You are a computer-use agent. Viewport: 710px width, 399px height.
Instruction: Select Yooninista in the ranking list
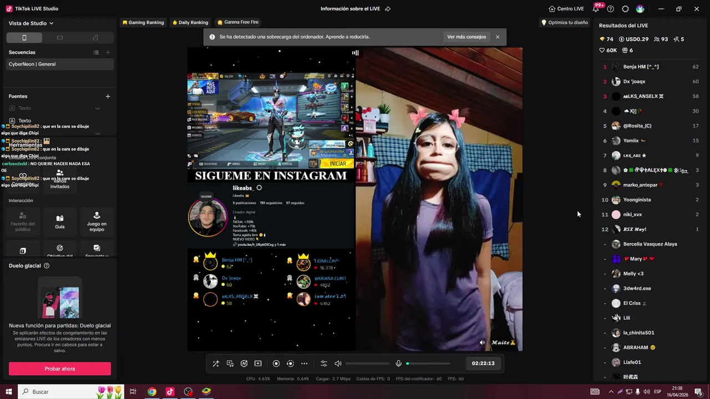click(x=651, y=199)
